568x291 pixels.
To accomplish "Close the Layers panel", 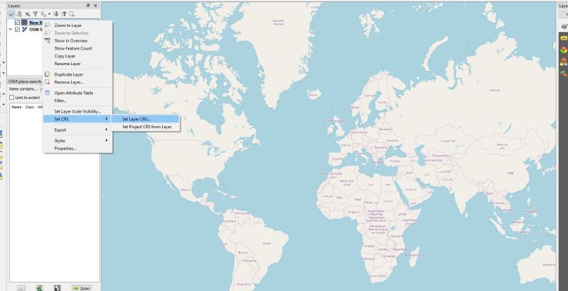I will 95,6.
